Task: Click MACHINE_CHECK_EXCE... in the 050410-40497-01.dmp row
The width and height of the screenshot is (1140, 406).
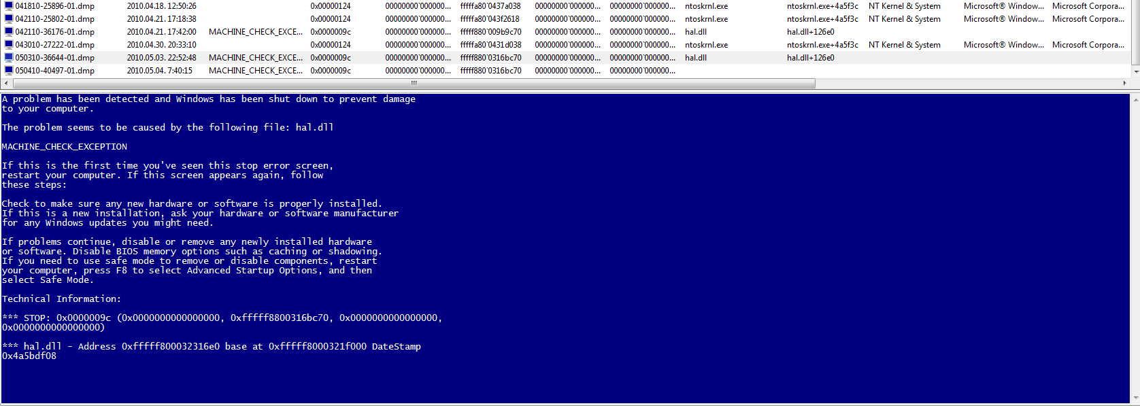Action: pos(256,71)
